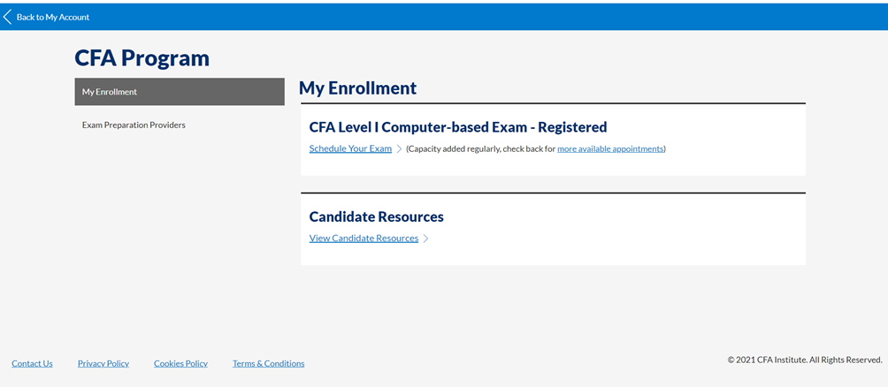
Task: Click the CFA Program page heading
Action: point(142,58)
